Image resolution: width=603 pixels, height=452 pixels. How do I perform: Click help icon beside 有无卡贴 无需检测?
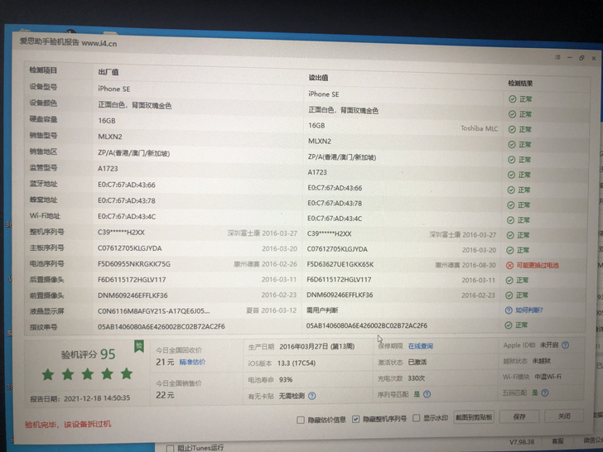(x=312, y=396)
